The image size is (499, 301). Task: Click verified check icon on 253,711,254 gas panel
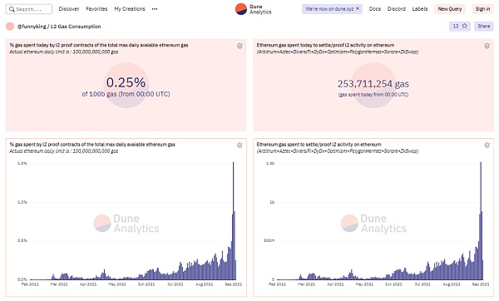tap(487, 46)
